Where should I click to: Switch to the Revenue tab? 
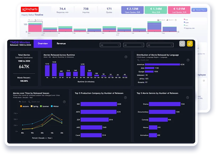coord(61,44)
